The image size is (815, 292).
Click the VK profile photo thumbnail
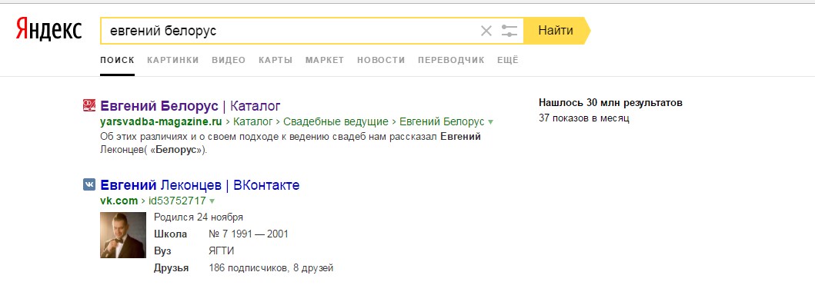[x=122, y=235]
